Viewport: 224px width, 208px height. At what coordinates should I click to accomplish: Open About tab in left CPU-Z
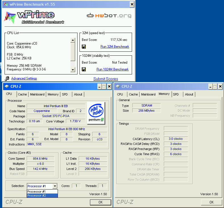click(x=78, y=94)
